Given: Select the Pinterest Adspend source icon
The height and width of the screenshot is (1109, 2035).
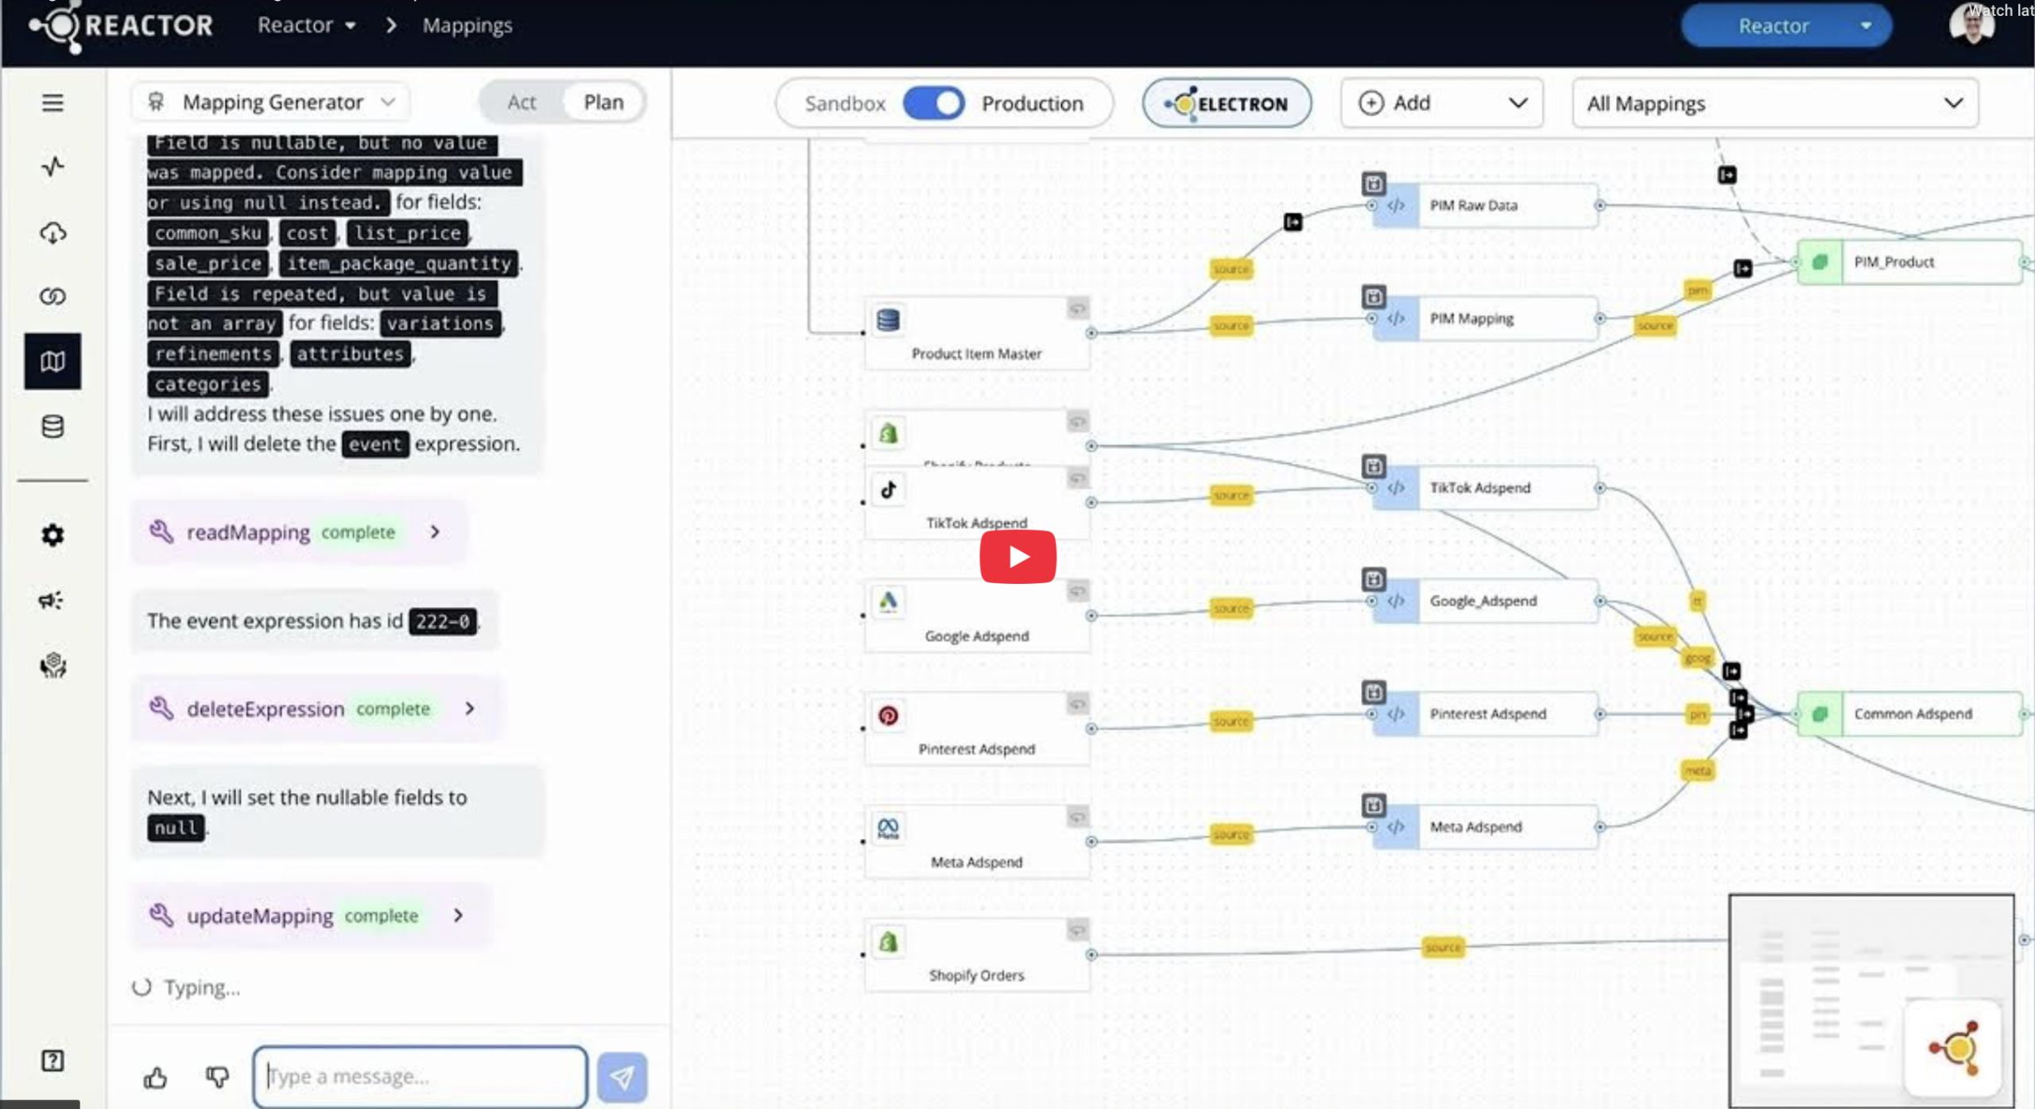Looking at the screenshot, I should click(888, 716).
